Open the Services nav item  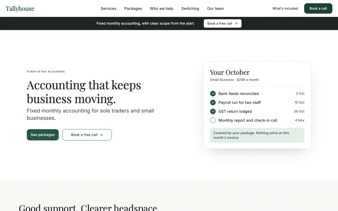[108, 8]
